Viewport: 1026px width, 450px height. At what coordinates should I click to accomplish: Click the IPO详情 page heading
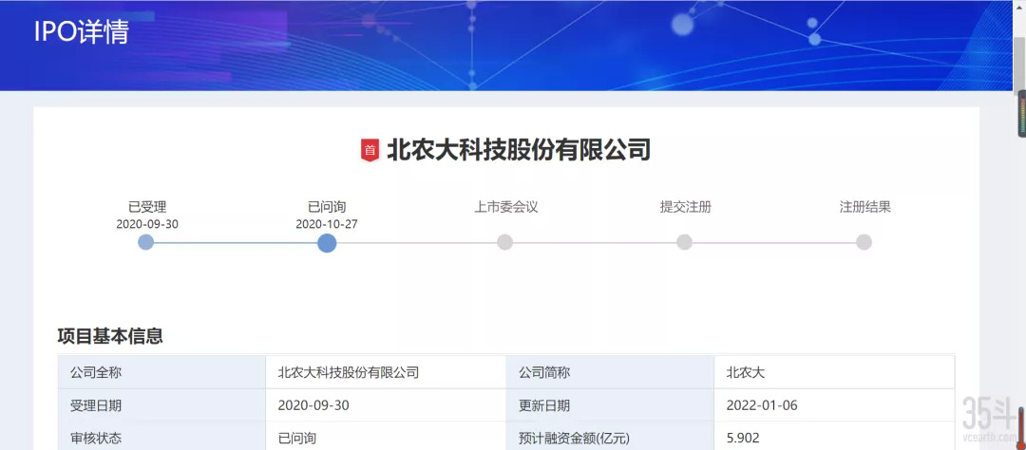81,32
